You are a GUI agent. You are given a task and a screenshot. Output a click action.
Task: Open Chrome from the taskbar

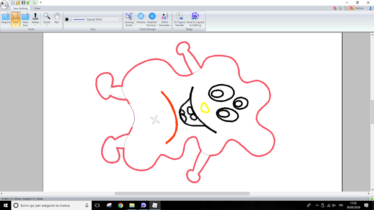[x=120, y=205]
